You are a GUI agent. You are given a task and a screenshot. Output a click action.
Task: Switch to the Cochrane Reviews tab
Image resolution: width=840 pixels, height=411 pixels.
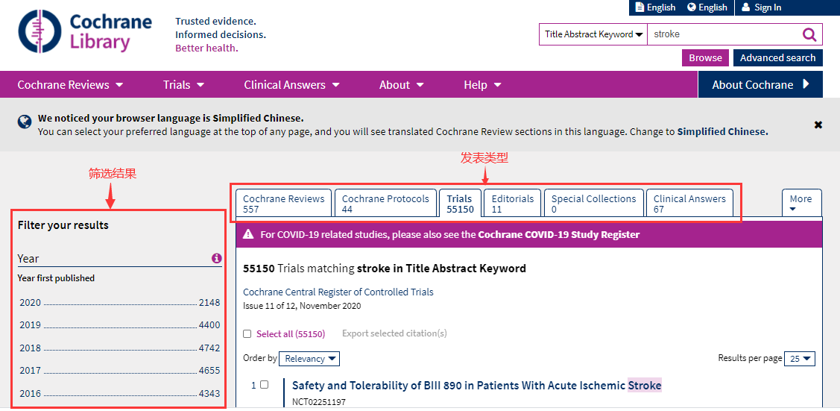[x=283, y=203]
